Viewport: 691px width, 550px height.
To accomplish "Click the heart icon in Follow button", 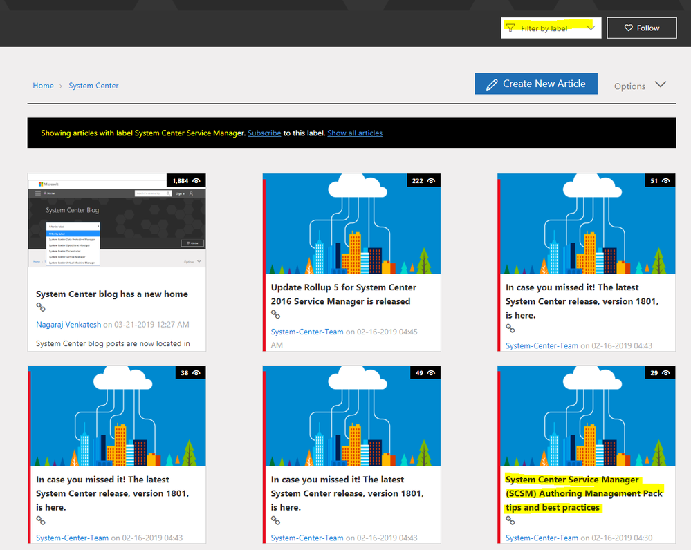I will coord(629,28).
